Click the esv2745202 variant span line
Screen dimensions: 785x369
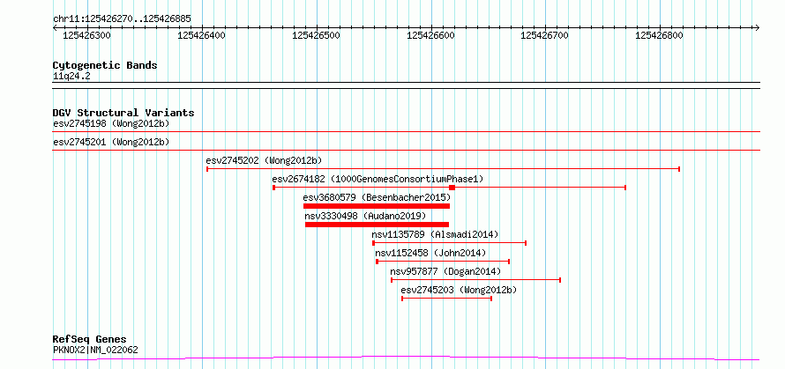point(443,169)
